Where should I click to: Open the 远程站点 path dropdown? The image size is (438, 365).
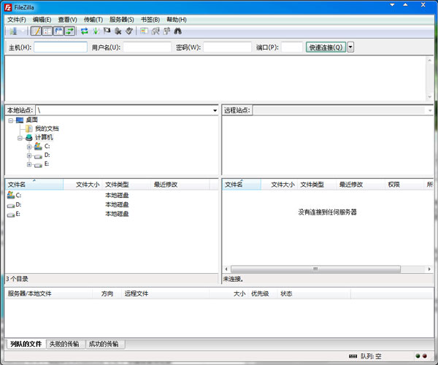(x=430, y=110)
